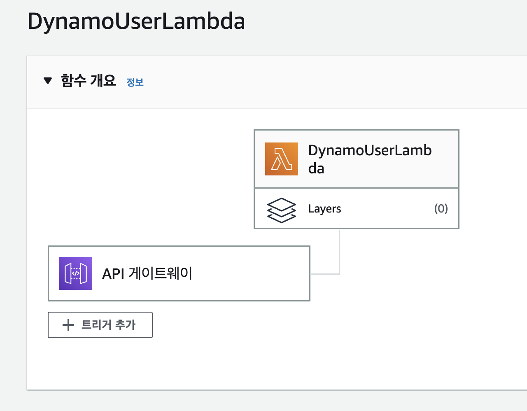Click the 트리거 추가 button

(100, 325)
